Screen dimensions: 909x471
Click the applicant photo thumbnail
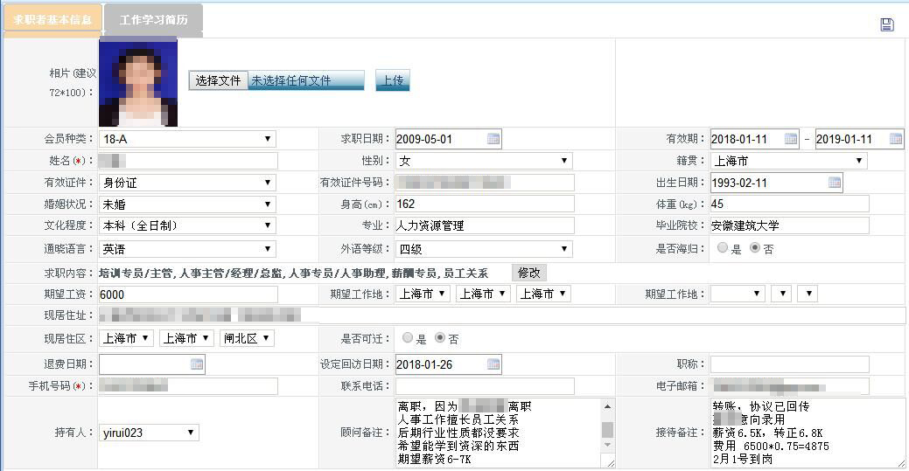[138, 82]
